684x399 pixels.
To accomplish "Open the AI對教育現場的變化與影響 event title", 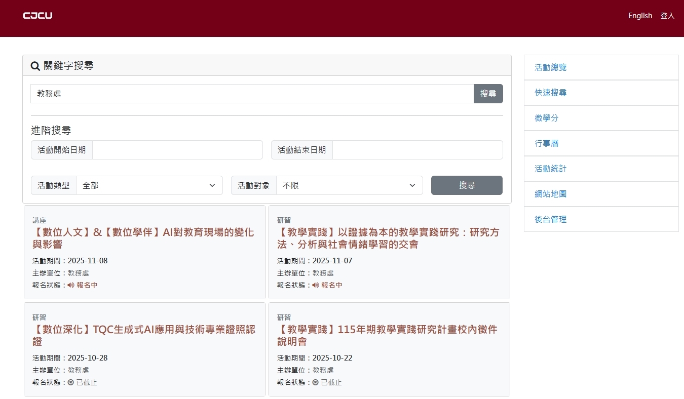I will pos(143,238).
